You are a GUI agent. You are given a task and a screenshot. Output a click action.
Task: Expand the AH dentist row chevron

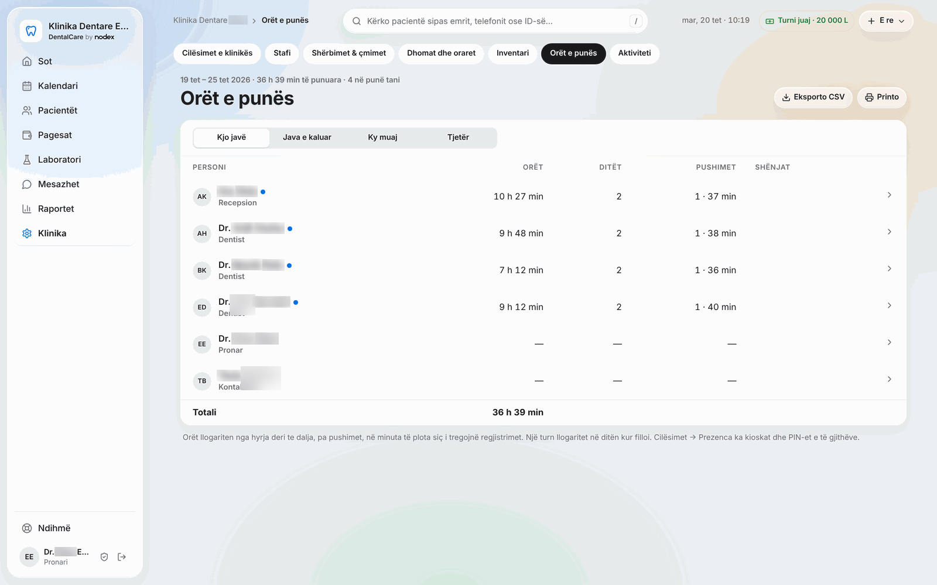tap(889, 232)
